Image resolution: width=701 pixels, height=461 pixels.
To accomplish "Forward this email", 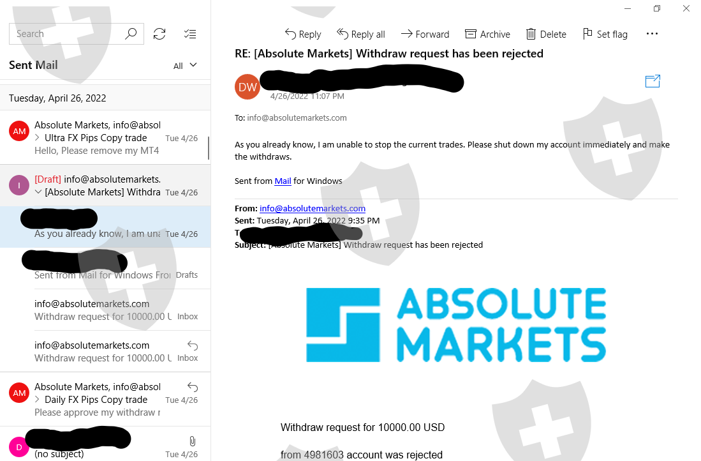I will click(425, 34).
